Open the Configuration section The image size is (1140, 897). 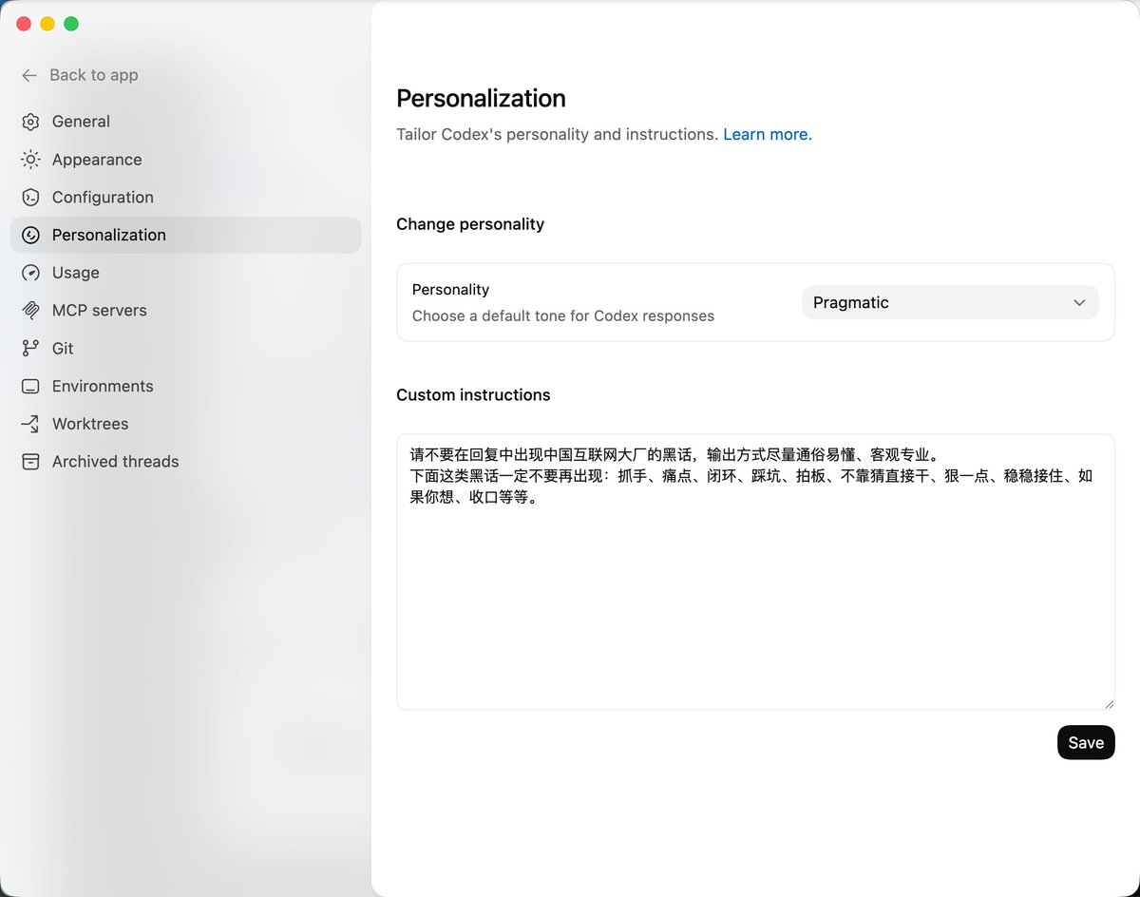(185, 197)
